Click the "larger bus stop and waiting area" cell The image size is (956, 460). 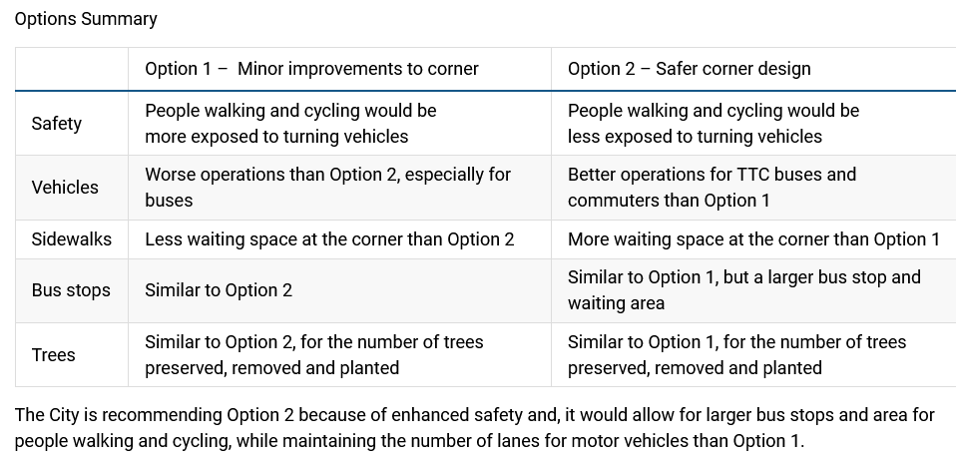pyautogui.click(x=743, y=290)
